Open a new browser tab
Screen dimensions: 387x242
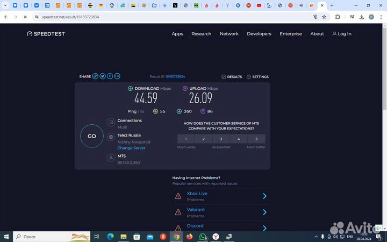click(332, 5)
